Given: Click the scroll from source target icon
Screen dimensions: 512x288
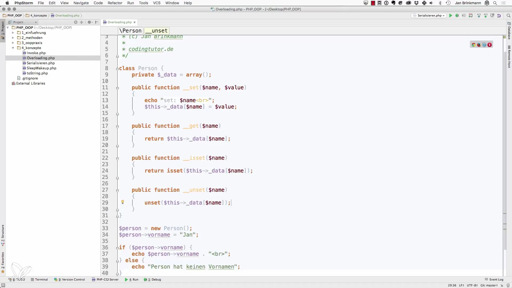Looking at the screenshot, I should [76, 22].
